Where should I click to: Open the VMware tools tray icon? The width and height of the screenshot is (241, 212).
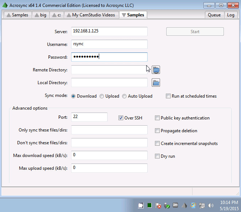175,205
